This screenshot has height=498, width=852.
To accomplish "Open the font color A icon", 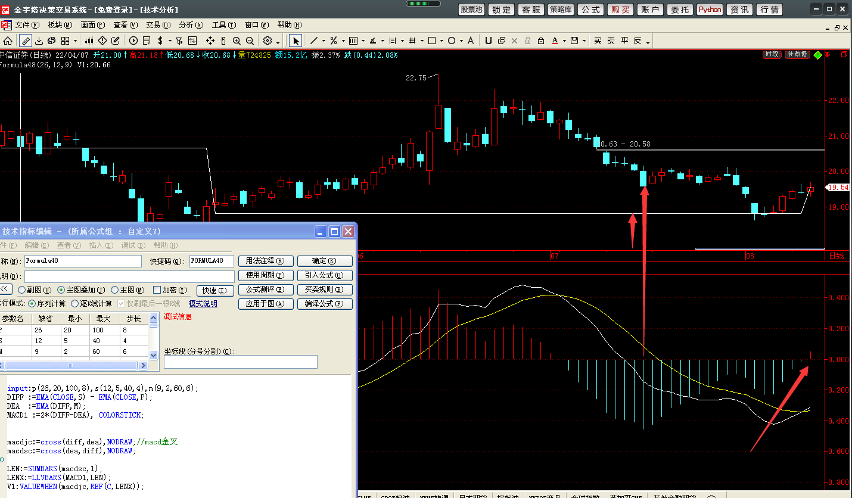I will (555, 41).
